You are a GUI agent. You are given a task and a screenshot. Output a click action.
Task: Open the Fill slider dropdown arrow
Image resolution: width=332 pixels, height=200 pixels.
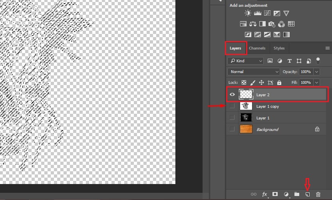[x=316, y=83]
